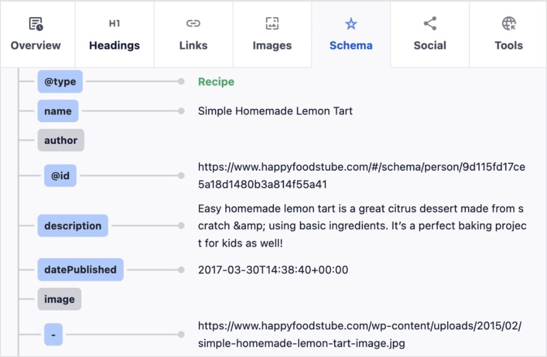Click the Schema star icon
Screen dimensions: 547x357
[350, 23]
